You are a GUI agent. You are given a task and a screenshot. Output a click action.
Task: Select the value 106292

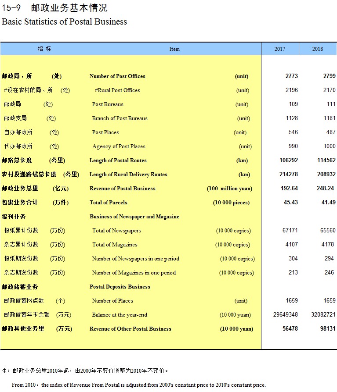[x=289, y=160]
